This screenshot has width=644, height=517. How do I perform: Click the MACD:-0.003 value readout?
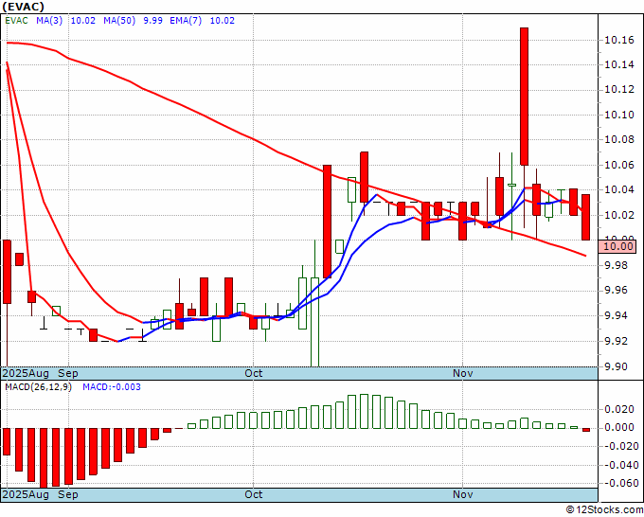(112, 387)
